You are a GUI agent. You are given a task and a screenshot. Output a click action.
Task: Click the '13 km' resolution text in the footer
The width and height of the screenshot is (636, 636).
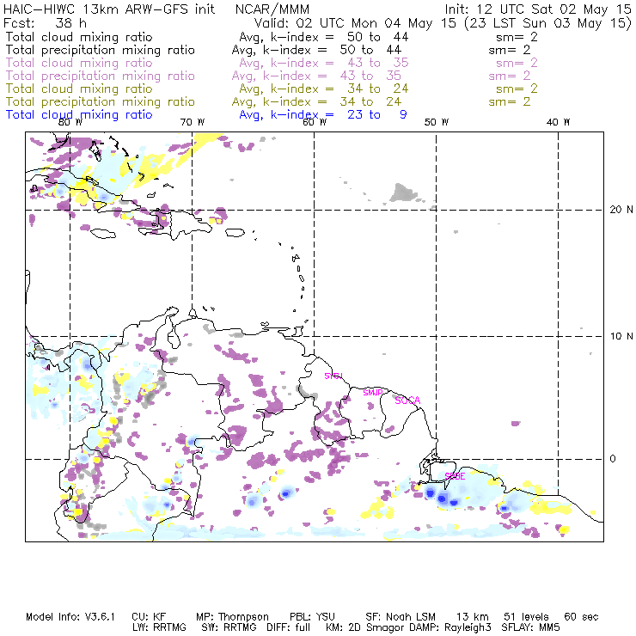[x=472, y=617]
